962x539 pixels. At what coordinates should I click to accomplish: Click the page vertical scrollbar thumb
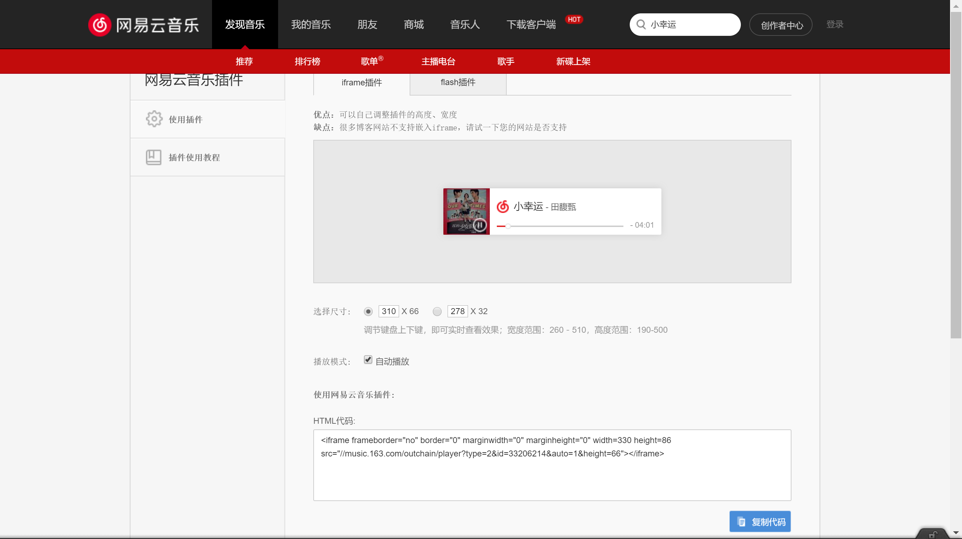point(956,175)
